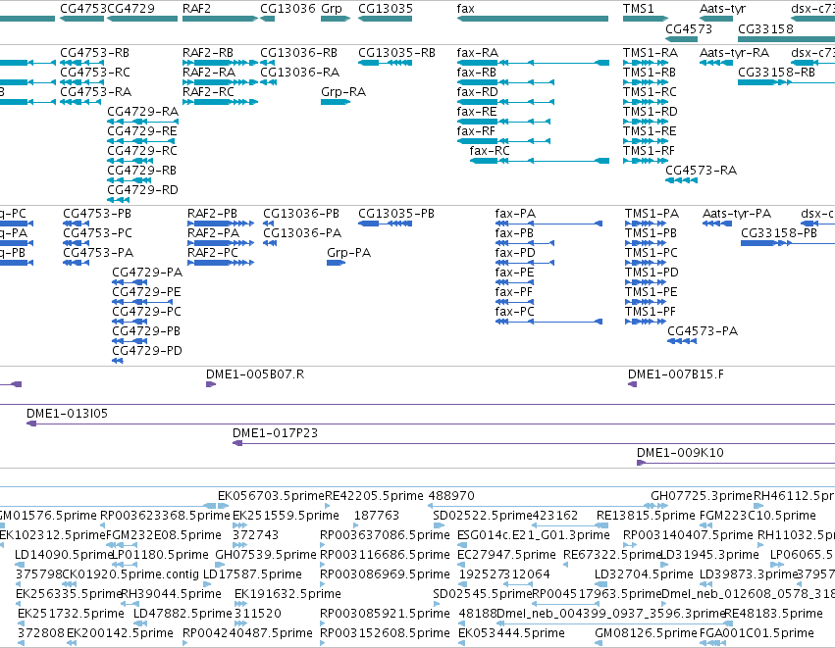Select transcript CG13036-RA
The width and height of the screenshot is (835, 648).
tap(299, 73)
